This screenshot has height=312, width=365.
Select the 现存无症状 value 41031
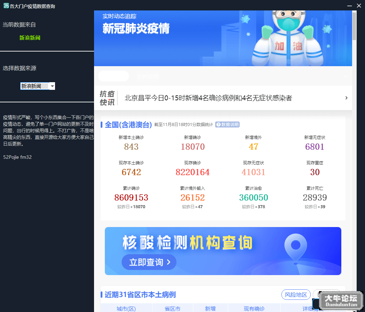254,172
